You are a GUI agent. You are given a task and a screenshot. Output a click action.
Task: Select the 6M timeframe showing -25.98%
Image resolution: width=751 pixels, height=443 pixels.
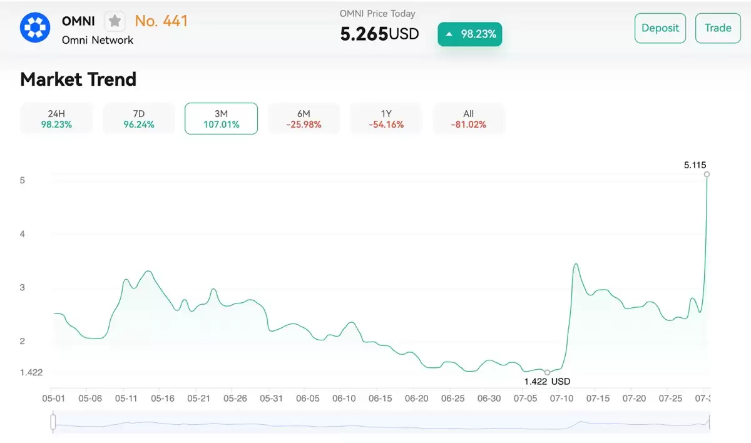(x=304, y=118)
